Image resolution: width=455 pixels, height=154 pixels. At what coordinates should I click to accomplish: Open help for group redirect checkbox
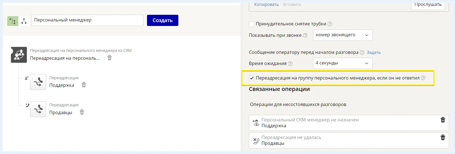[x=423, y=78]
